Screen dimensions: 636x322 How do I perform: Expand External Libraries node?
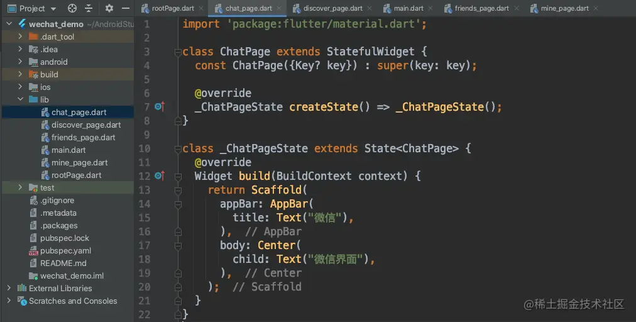tap(9, 288)
